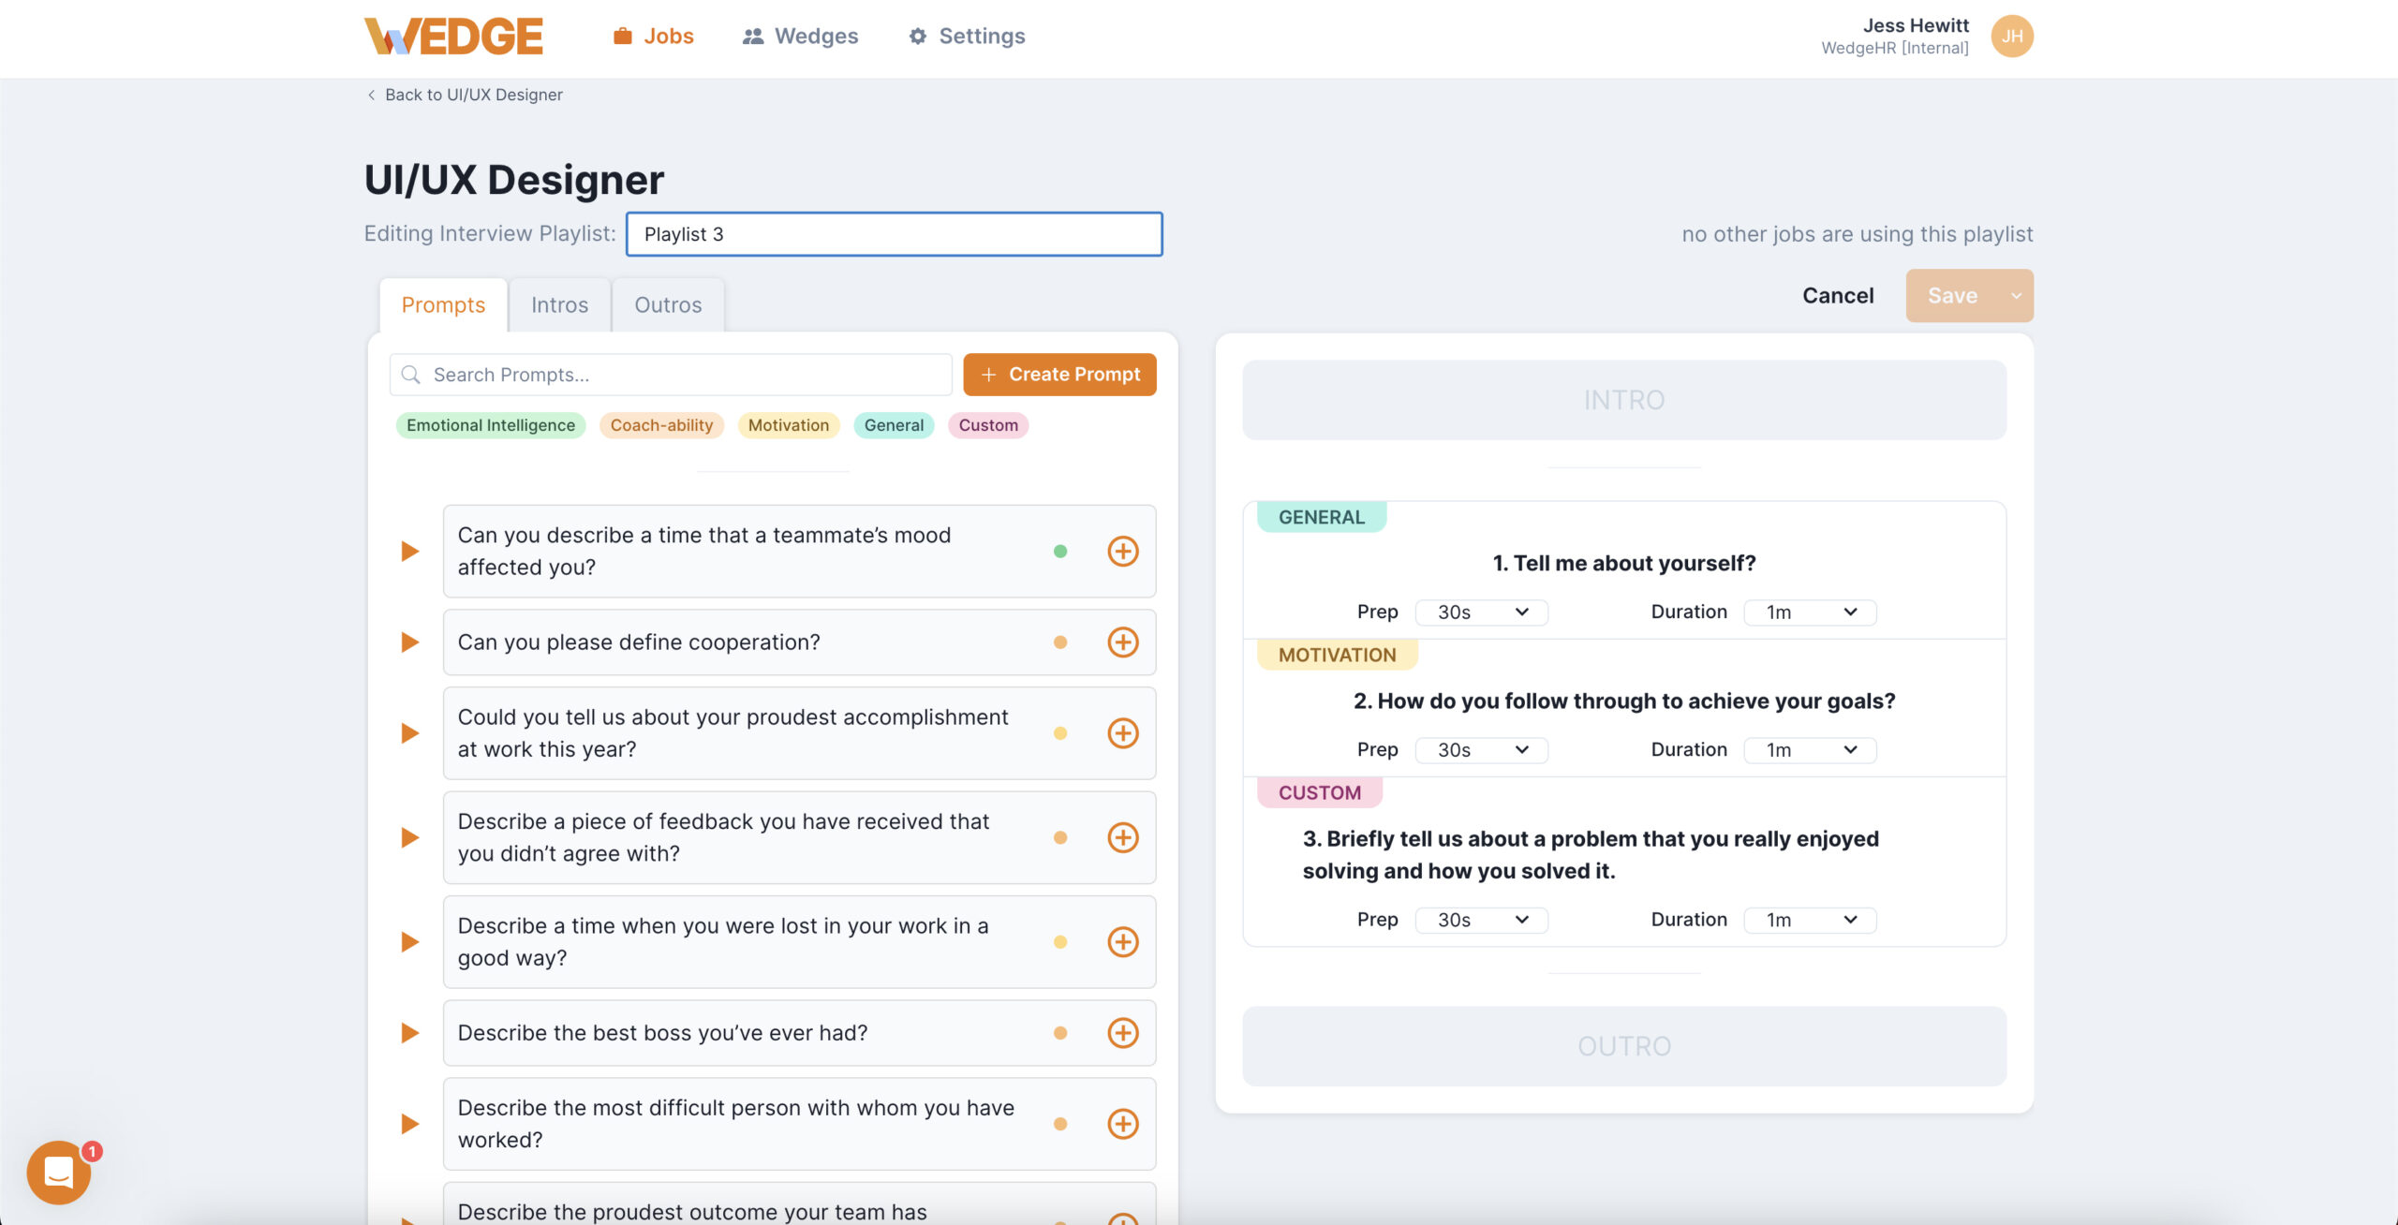Add proudest accomplishment prompt to playlist

point(1123,733)
